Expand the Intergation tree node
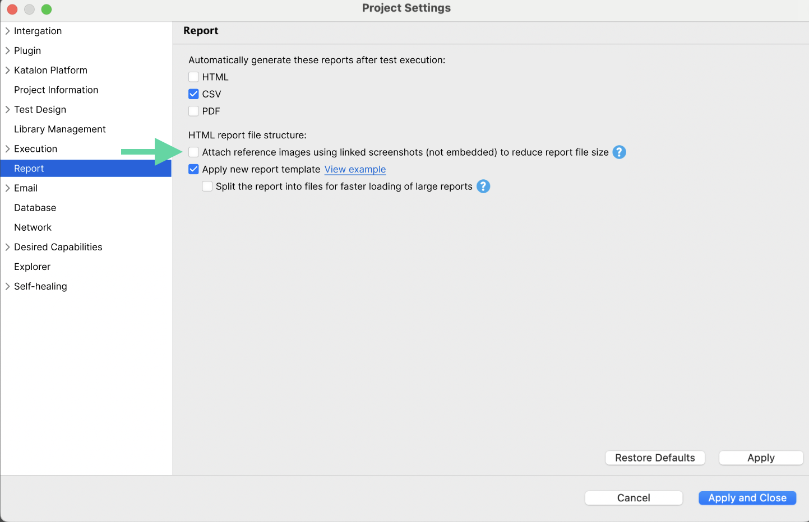 [7, 31]
